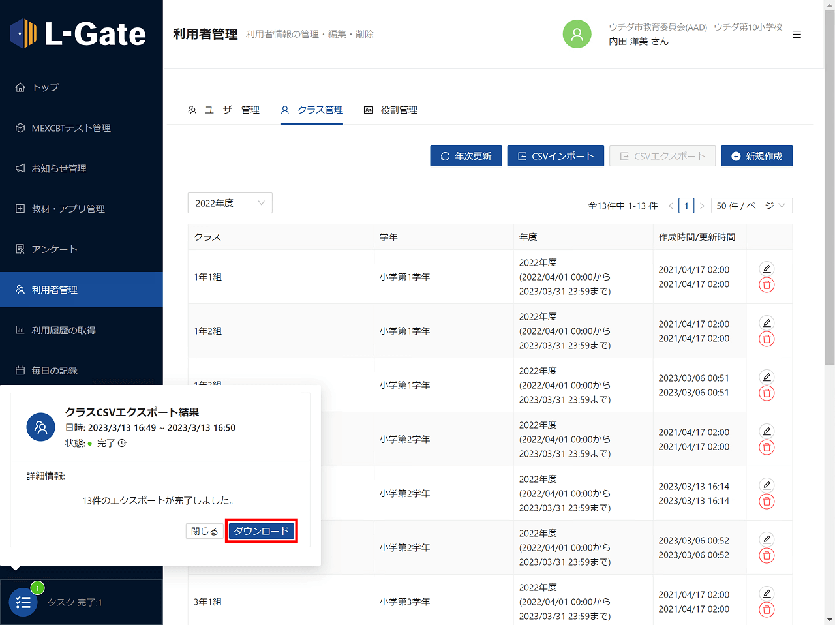Click 全13件中 1-13 件 count text
The image size is (835, 625).
click(x=623, y=206)
